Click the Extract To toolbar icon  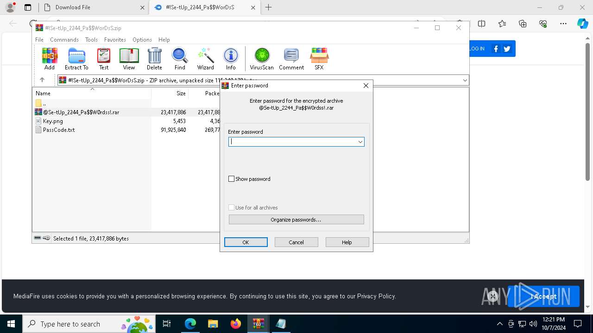point(76,59)
